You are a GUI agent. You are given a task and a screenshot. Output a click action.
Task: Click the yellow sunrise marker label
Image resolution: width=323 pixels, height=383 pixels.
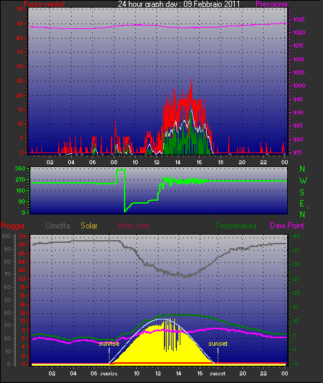(x=109, y=344)
